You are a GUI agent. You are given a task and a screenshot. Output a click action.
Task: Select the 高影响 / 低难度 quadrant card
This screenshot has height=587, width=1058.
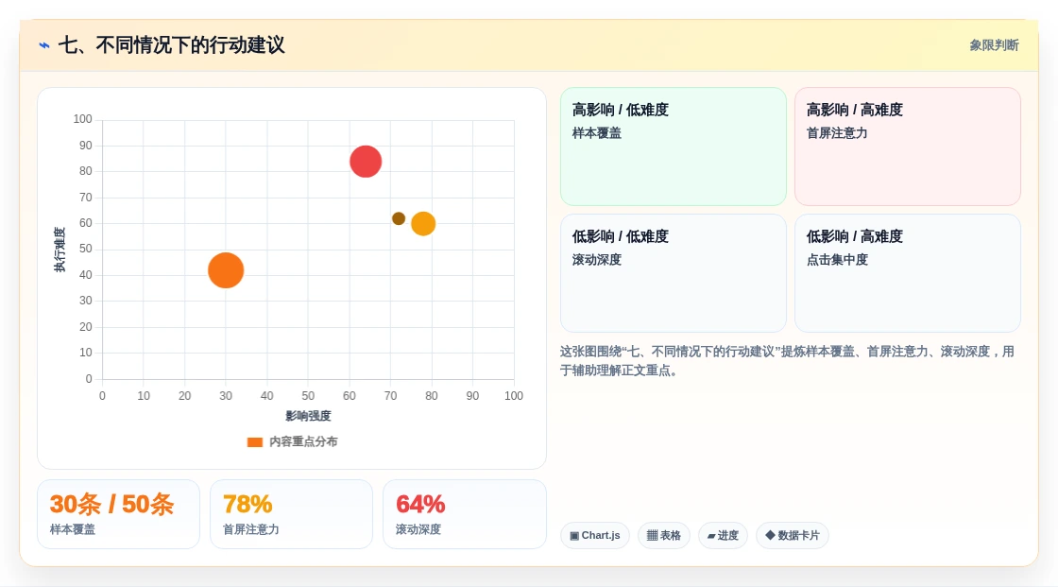coord(674,147)
